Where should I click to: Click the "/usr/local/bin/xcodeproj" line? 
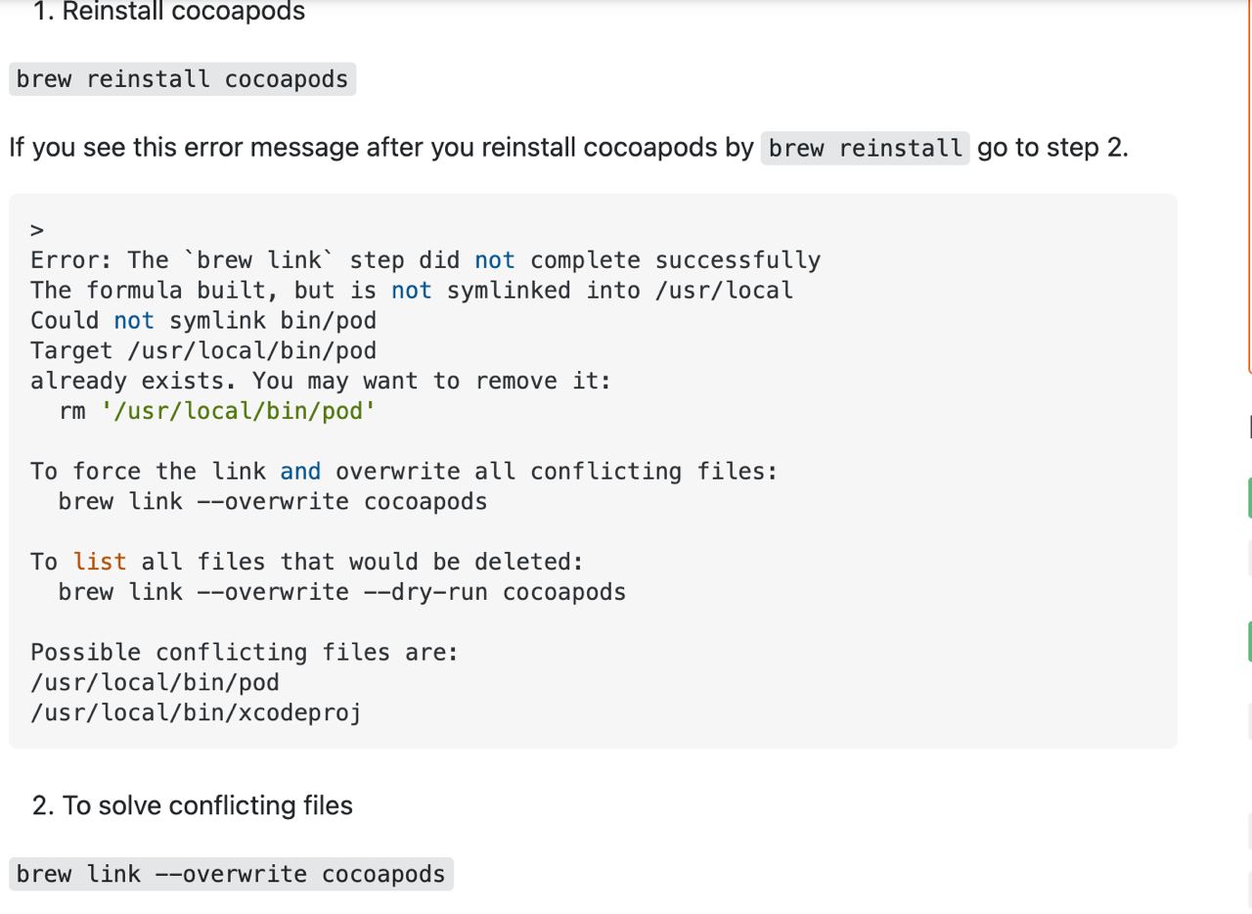[x=196, y=712]
